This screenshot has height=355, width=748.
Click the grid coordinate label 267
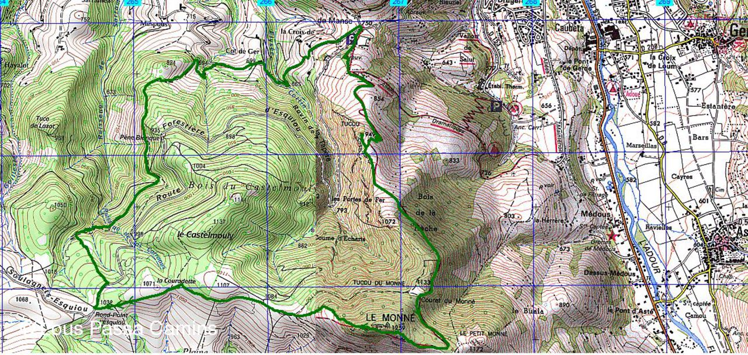click(x=398, y=3)
